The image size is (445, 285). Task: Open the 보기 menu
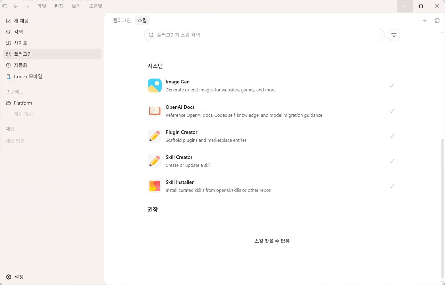[x=76, y=6]
